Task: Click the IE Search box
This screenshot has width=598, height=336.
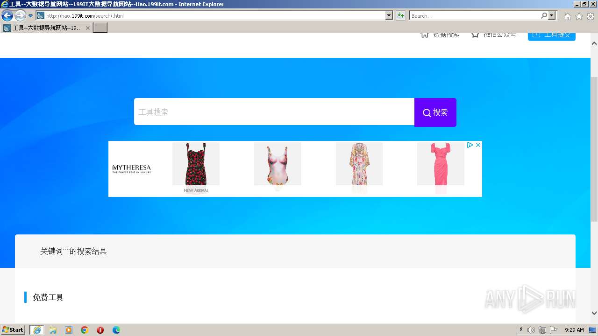Action: [x=475, y=16]
